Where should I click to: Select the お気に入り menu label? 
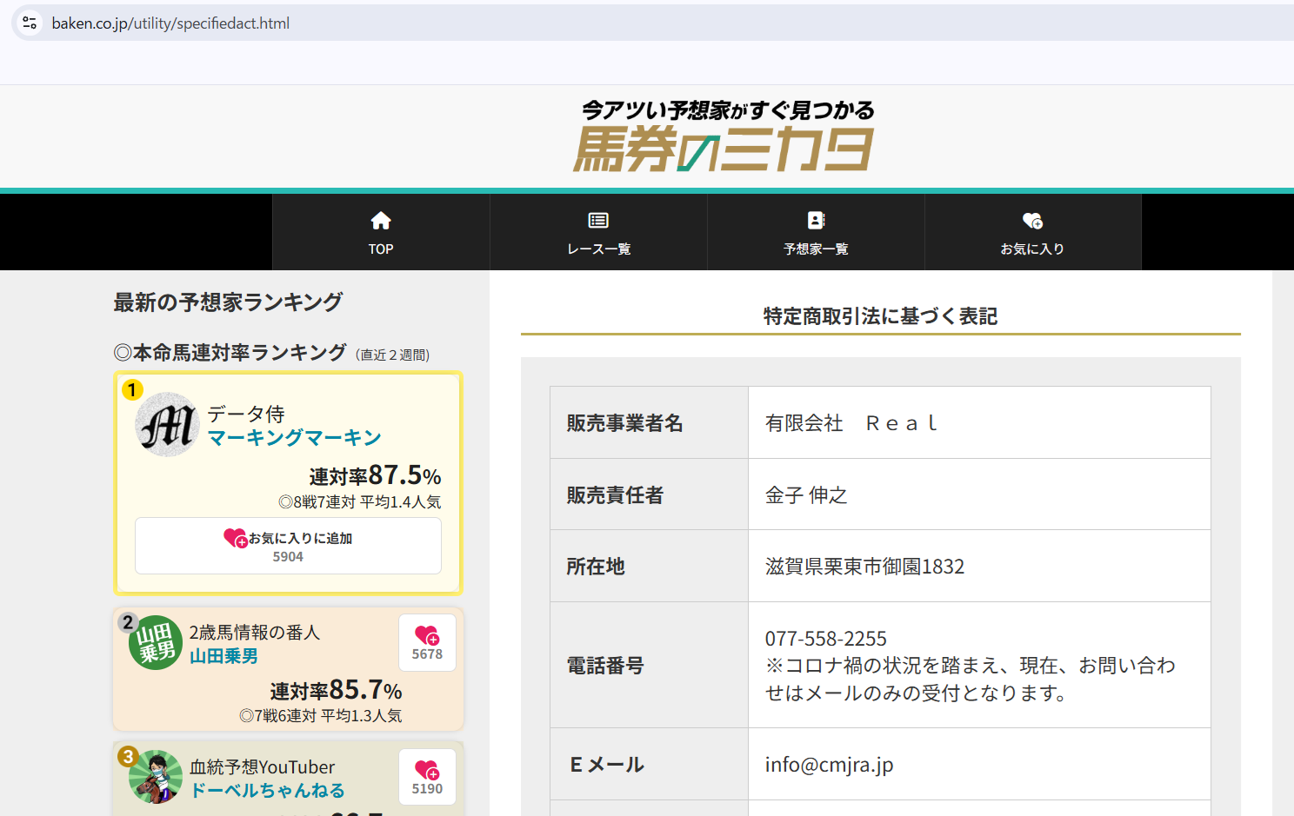coord(1032,249)
